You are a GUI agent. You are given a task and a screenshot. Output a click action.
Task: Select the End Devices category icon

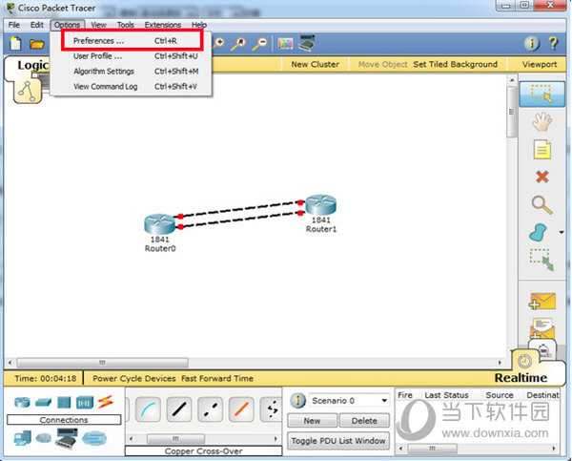pos(23,438)
